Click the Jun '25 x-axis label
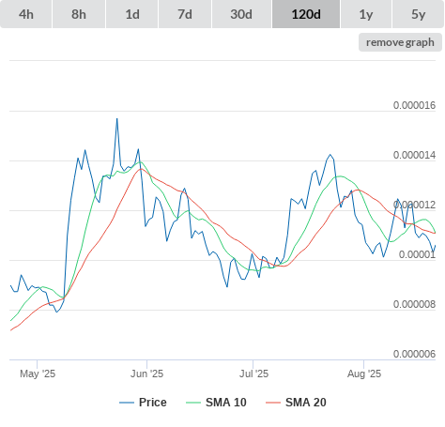The height and width of the screenshot is (427, 445). [x=146, y=374]
